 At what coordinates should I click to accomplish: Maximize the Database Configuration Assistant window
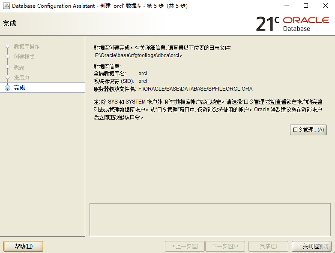point(306,6)
